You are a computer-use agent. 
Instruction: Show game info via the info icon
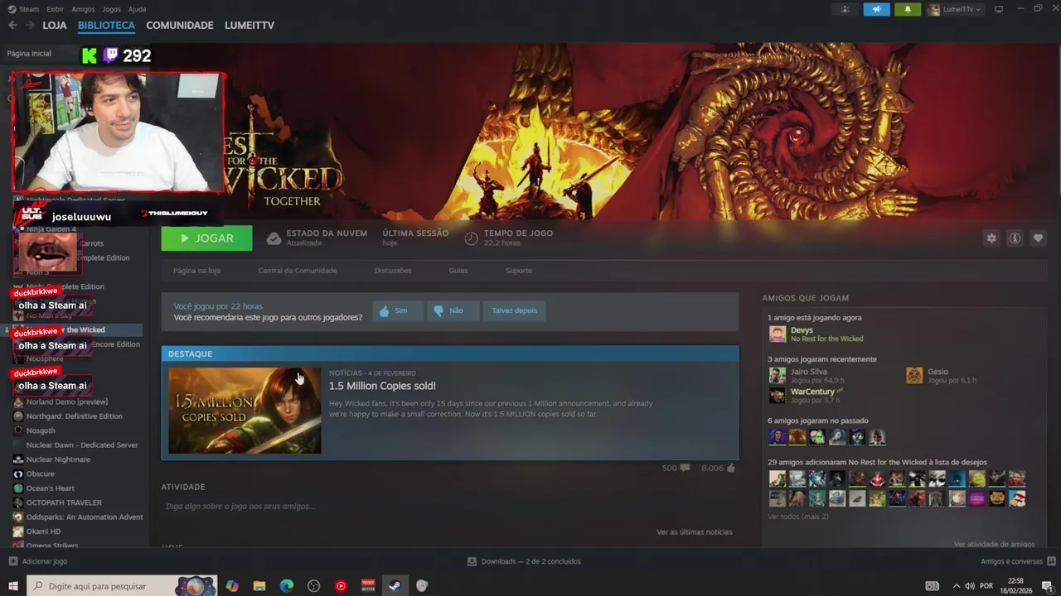[1014, 238]
